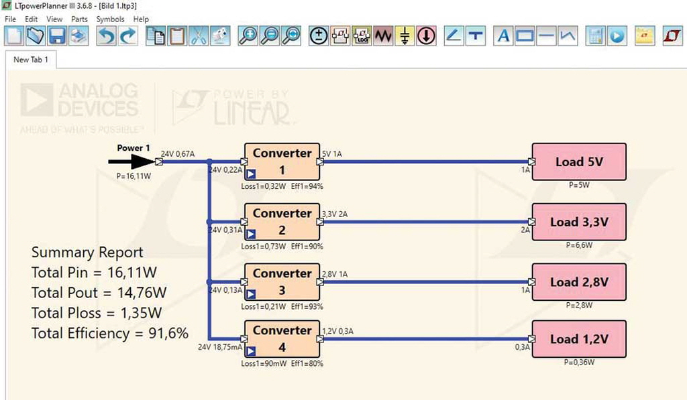Image resolution: width=687 pixels, height=400 pixels.
Task: Add a ground symbol from toolbar
Action: click(x=405, y=36)
